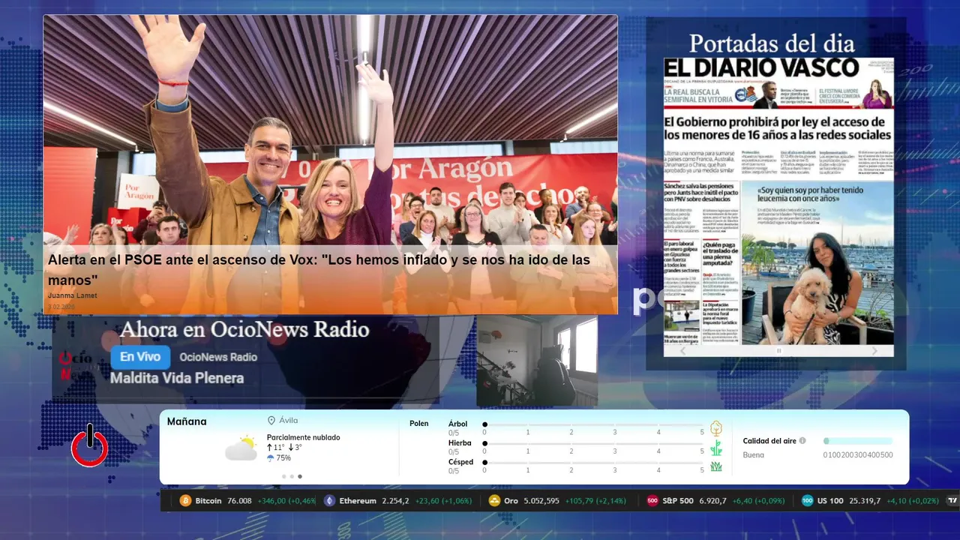Image resolution: width=960 pixels, height=540 pixels.
Task: Click the Oro price 5.052,595
Action: (x=541, y=500)
